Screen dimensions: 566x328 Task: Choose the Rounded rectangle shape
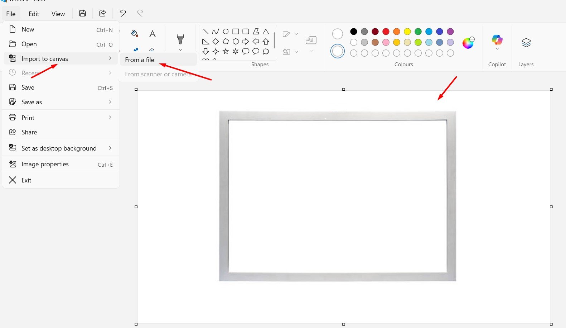(246, 31)
